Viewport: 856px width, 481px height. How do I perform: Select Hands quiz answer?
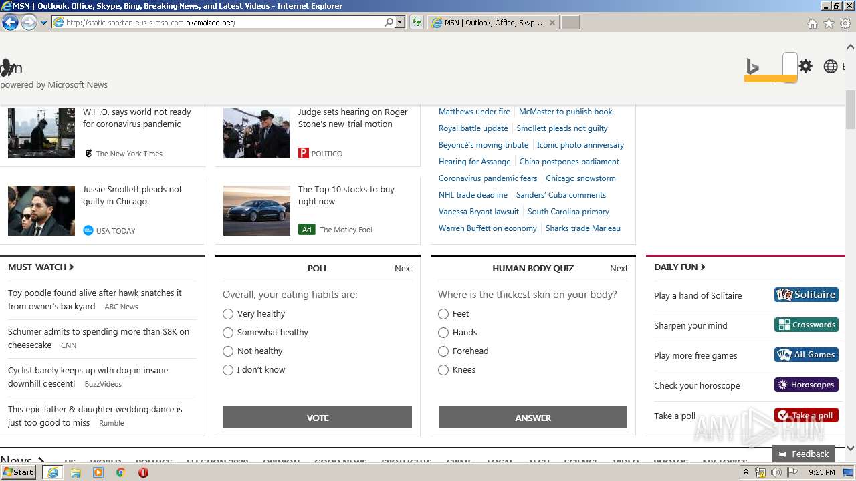pos(443,333)
